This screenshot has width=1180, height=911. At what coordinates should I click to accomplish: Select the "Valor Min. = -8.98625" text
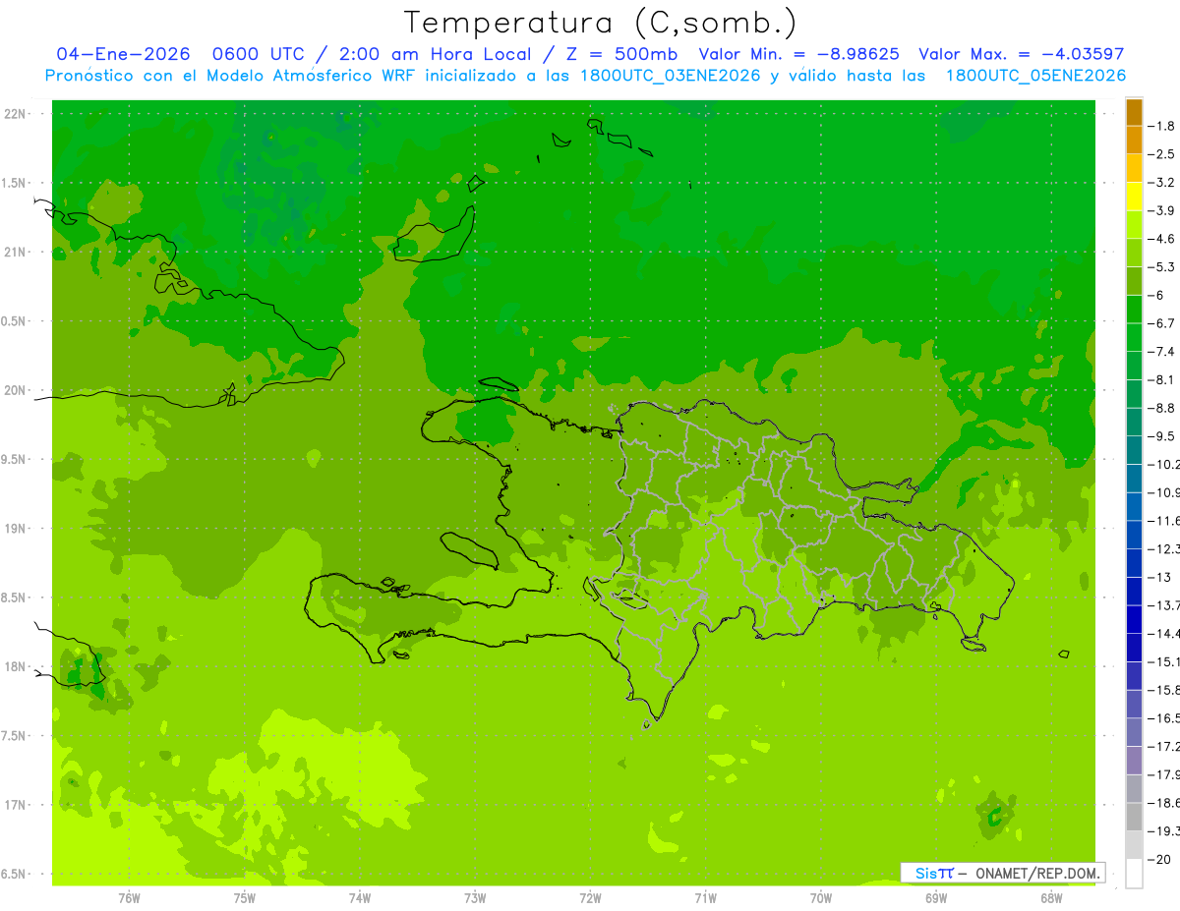pyautogui.click(x=798, y=54)
